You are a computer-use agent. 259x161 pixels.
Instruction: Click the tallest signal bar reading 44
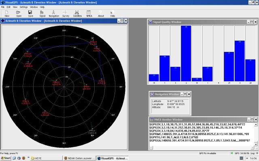coord(186,52)
